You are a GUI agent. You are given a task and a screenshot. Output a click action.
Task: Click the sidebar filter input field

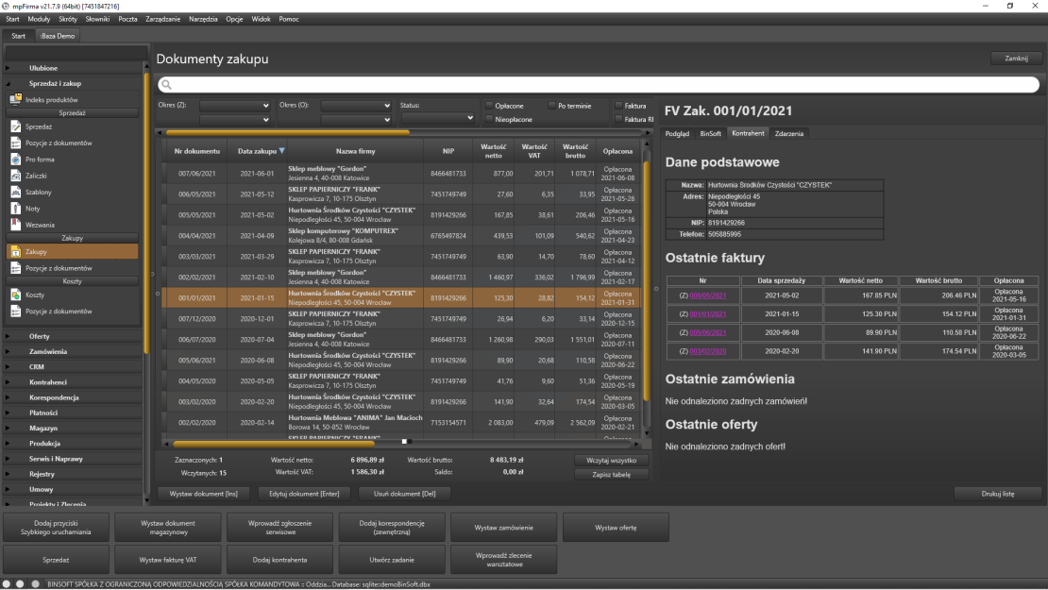pos(76,52)
